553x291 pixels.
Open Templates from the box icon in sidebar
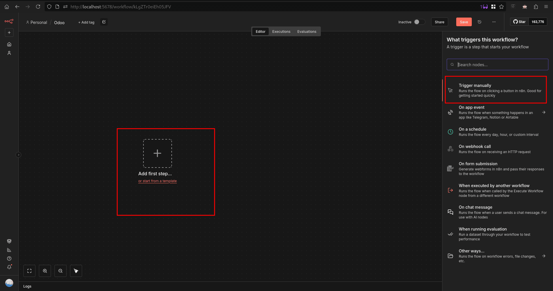[x=9, y=241]
